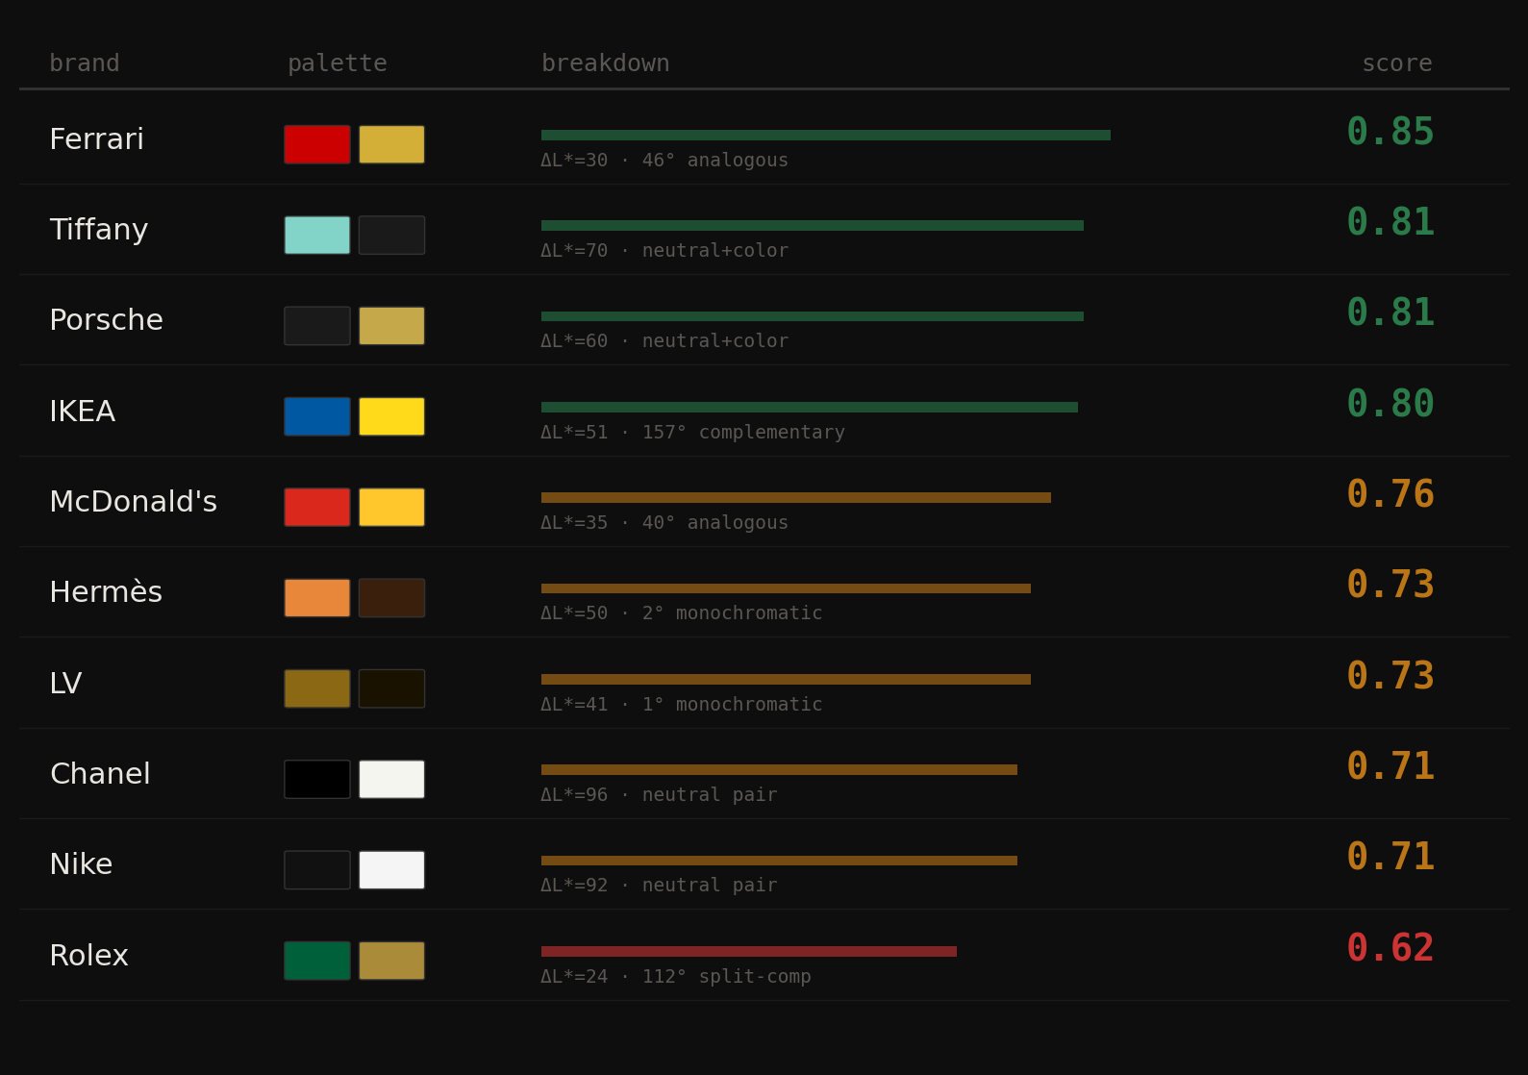Click the Tiffany score bar
Screen dimensions: 1528x1075
813,226
